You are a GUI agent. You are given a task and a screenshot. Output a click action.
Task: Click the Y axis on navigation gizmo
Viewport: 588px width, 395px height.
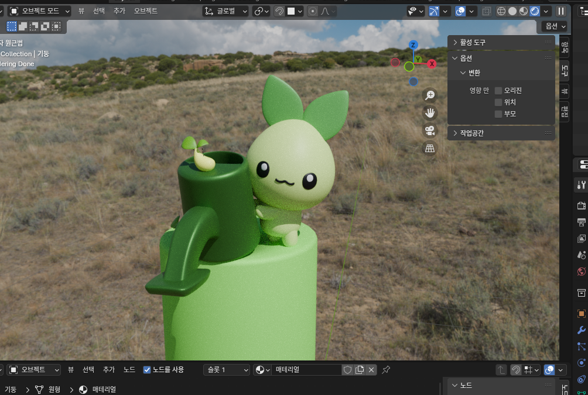[x=418, y=60]
